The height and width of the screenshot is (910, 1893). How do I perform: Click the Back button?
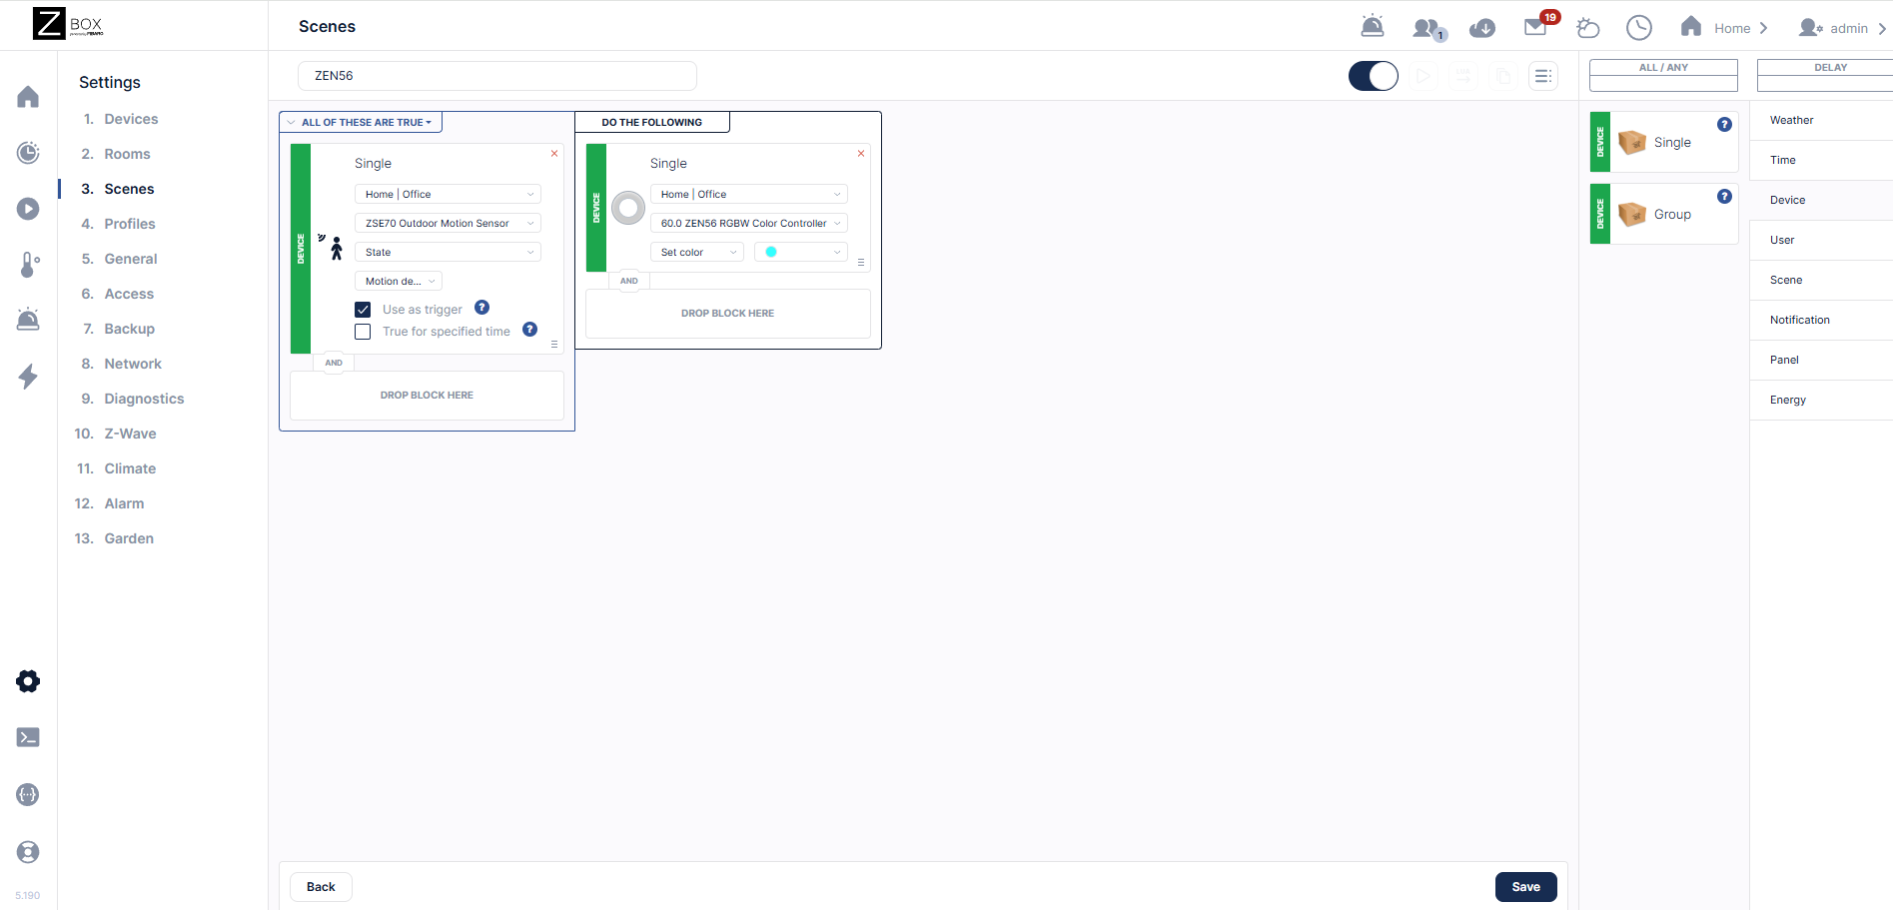click(321, 887)
